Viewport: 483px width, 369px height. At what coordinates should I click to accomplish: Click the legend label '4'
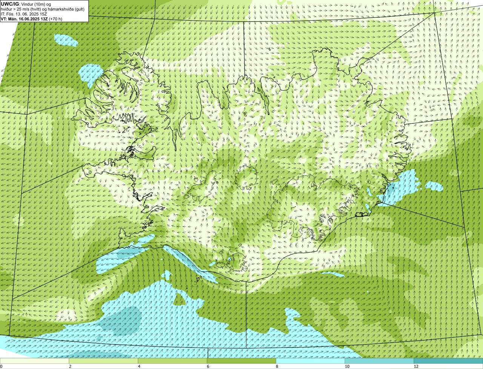[x=139, y=366]
